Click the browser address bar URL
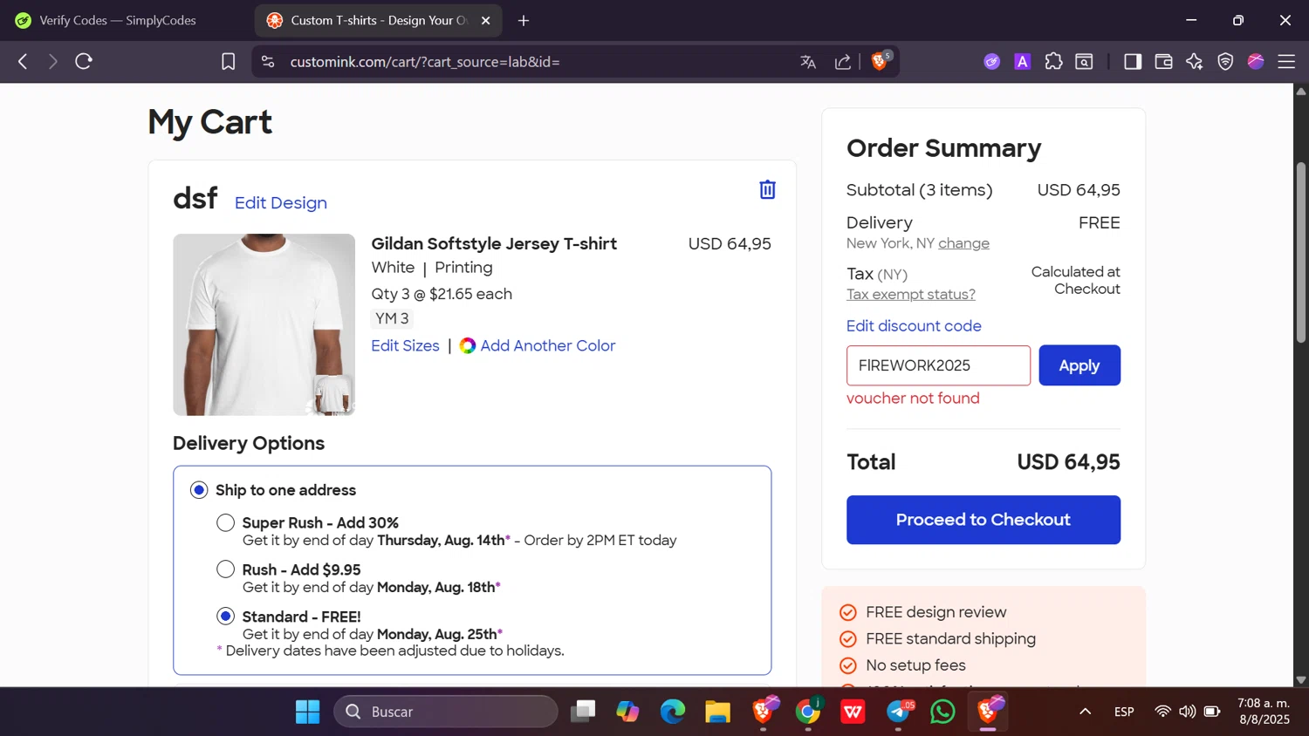 425,62
